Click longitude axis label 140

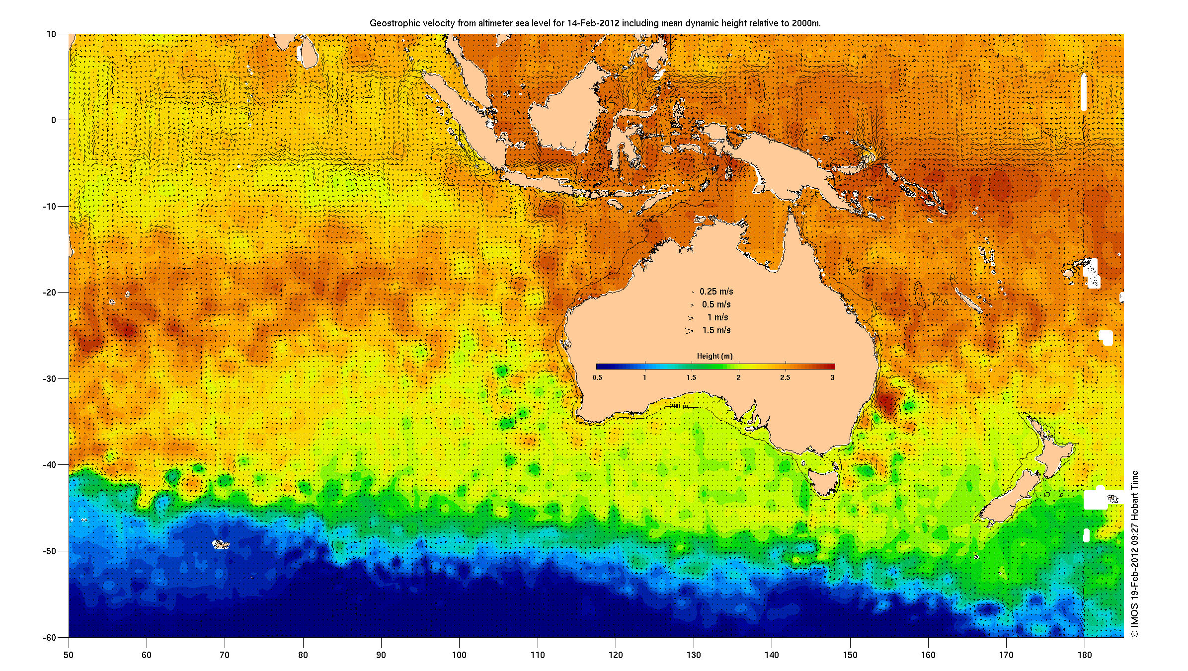click(x=772, y=655)
